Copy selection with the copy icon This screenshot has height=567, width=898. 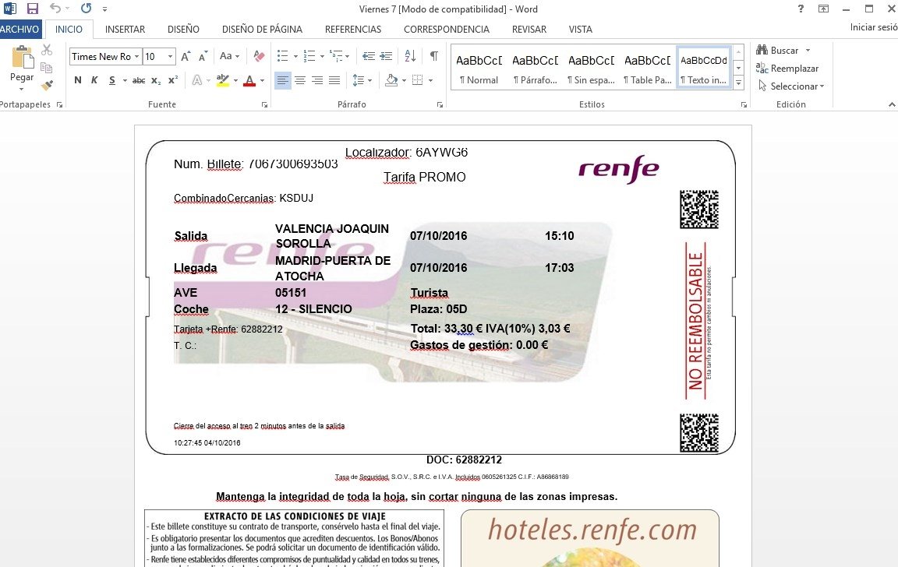click(47, 68)
